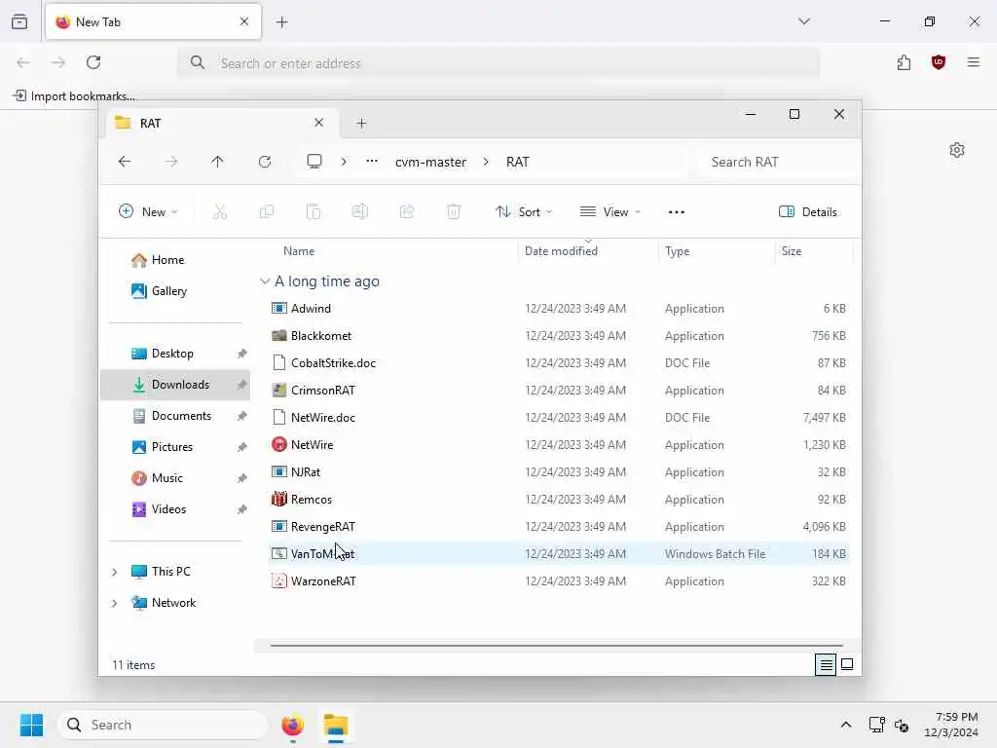
Task: Open Home in the navigation pane
Action: tap(167, 259)
